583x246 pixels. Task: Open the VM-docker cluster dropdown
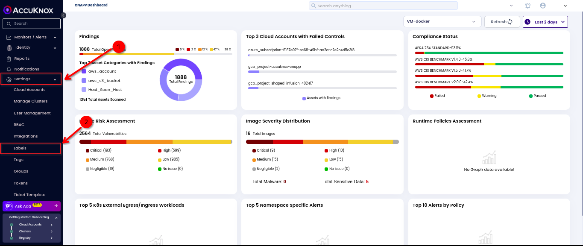(442, 22)
